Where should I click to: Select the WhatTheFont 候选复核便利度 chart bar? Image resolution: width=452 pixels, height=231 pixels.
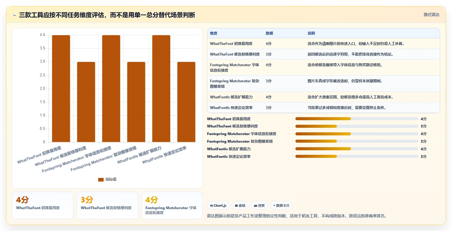click(86, 102)
